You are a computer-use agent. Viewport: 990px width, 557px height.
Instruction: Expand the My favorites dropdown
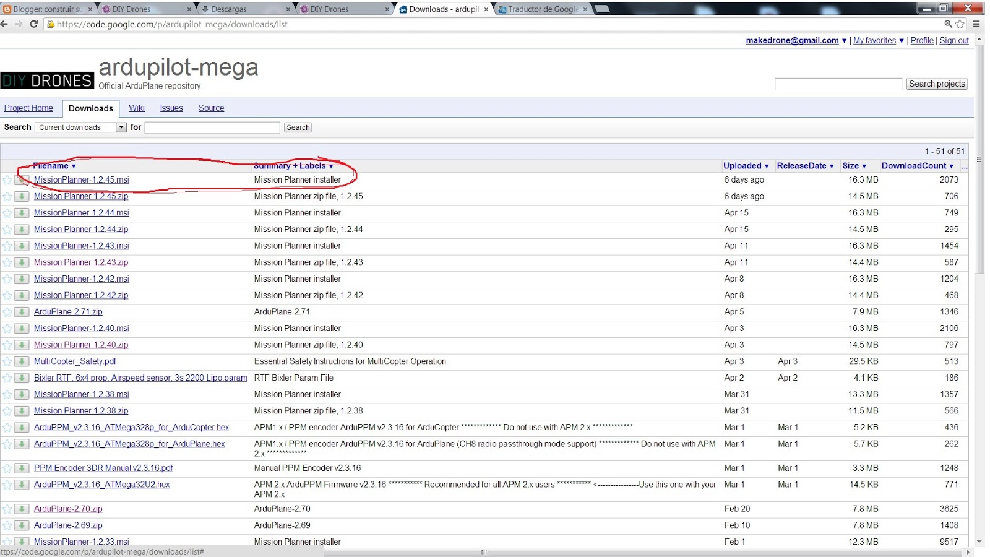(x=902, y=41)
